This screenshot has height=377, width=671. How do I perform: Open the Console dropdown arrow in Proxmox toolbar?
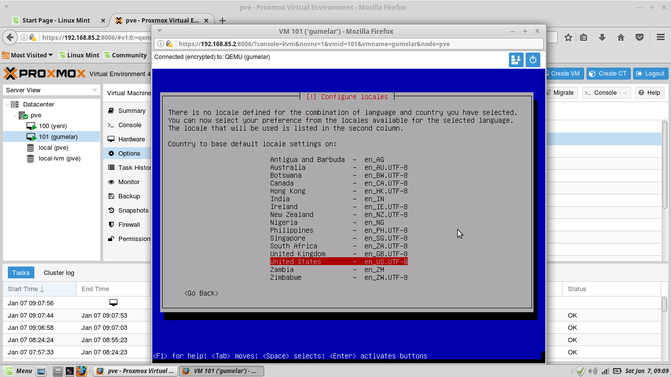coord(625,93)
